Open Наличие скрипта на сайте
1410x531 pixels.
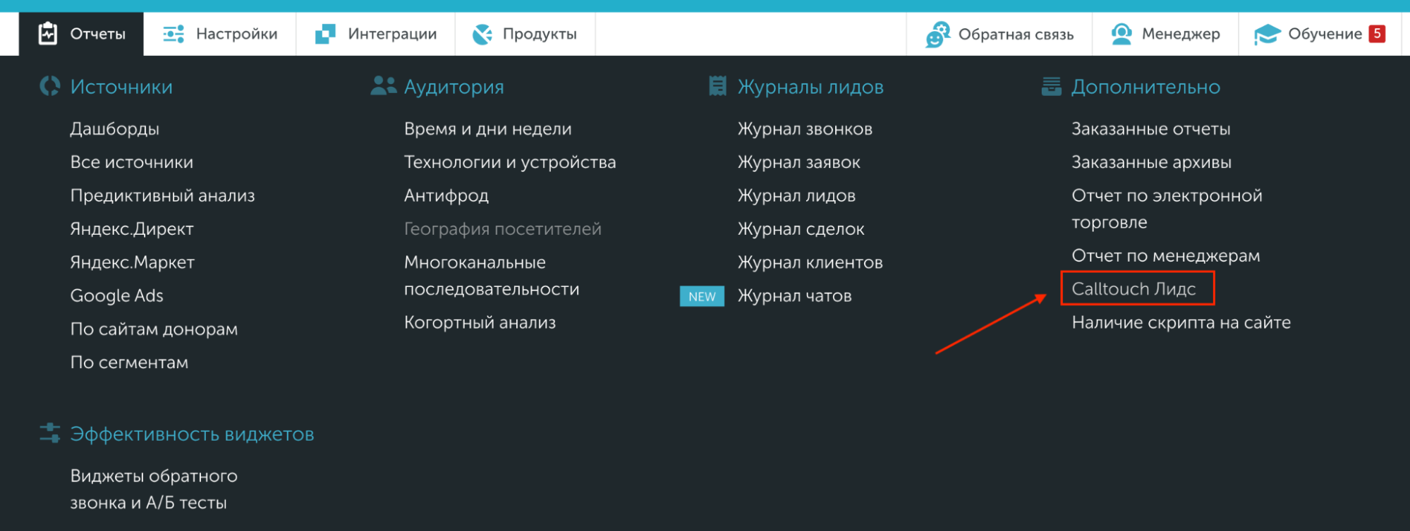1181,323
